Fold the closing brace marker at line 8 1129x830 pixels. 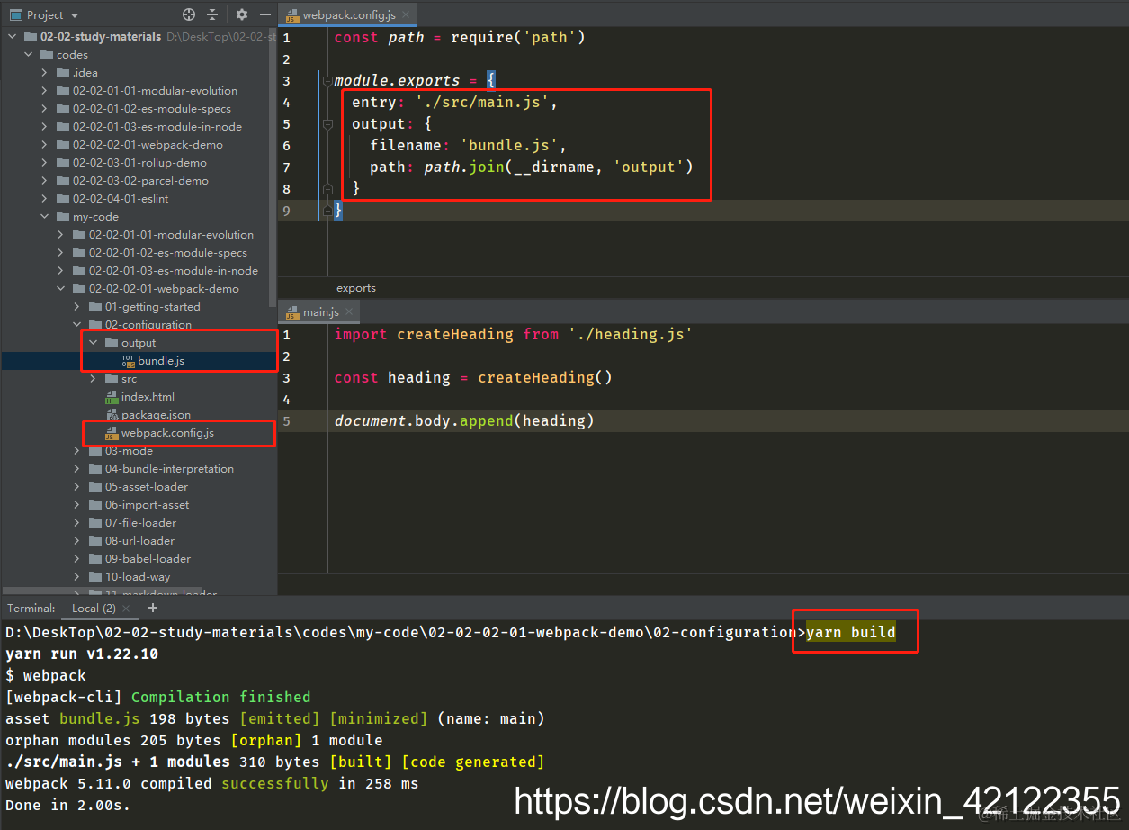[327, 189]
